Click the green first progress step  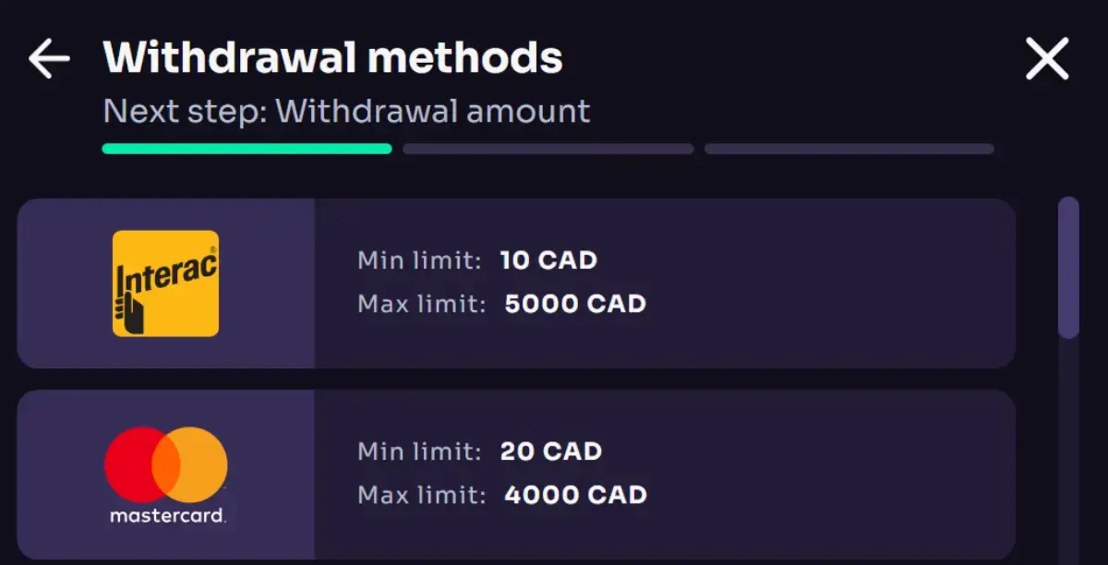click(x=247, y=149)
